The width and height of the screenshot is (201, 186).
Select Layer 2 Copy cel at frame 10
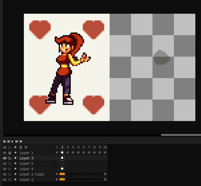tap(105, 174)
